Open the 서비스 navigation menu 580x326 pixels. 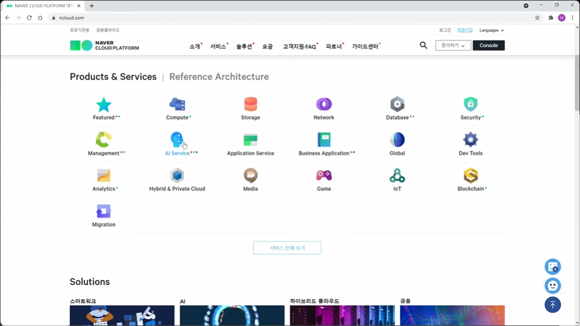(x=219, y=47)
